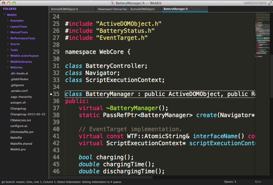This screenshot has width=273, height=185.
Task: Click the bookmark dot beside line 35
Action: [x=51, y=94]
